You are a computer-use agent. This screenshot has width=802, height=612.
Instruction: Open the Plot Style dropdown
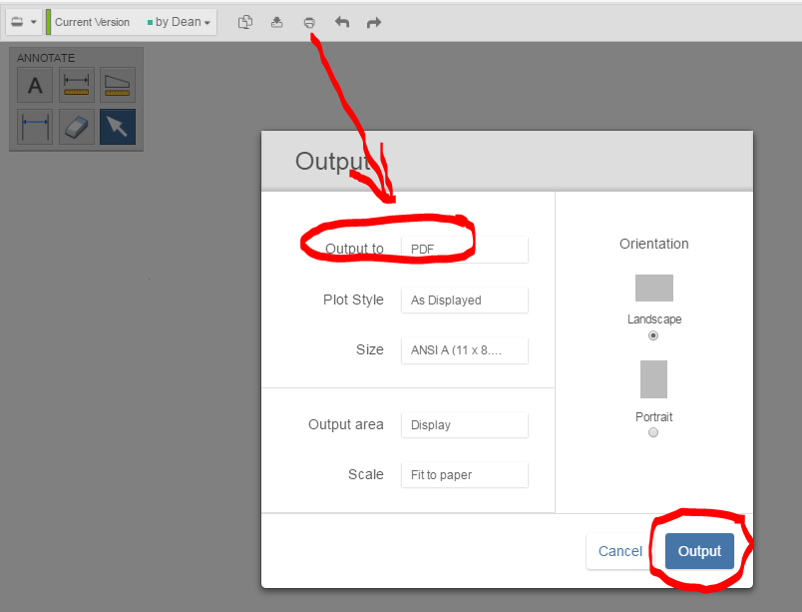[465, 300]
